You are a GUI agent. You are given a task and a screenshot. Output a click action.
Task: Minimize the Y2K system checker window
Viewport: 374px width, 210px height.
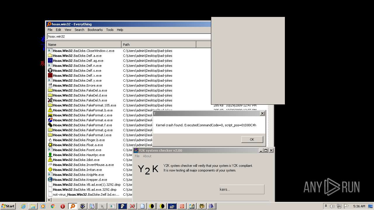click(261, 150)
